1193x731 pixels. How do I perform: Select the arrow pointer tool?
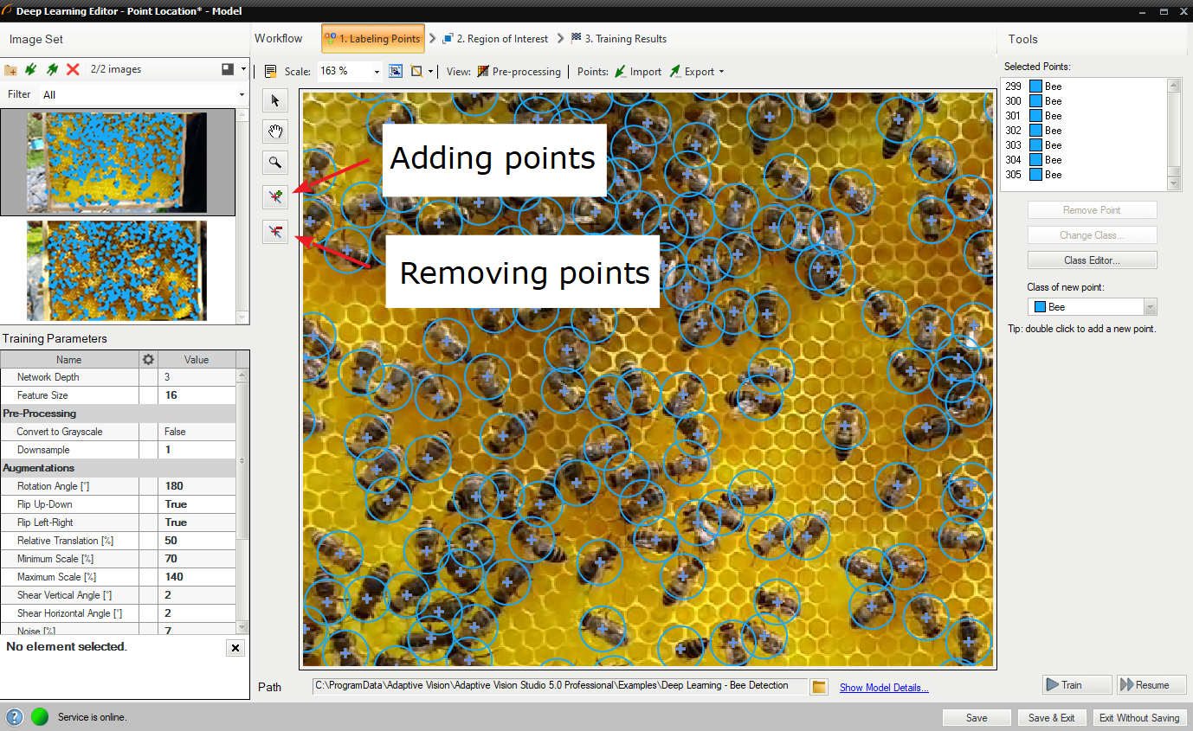coord(275,100)
